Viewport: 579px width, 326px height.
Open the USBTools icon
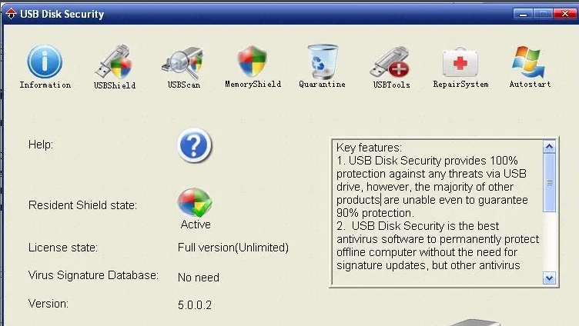tap(391, 62)
